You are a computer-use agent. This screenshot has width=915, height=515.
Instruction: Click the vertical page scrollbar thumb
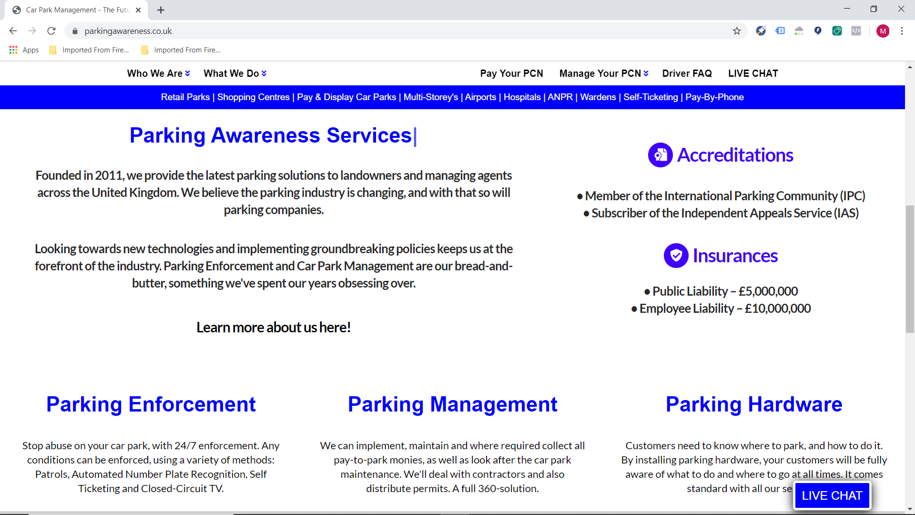910,269
